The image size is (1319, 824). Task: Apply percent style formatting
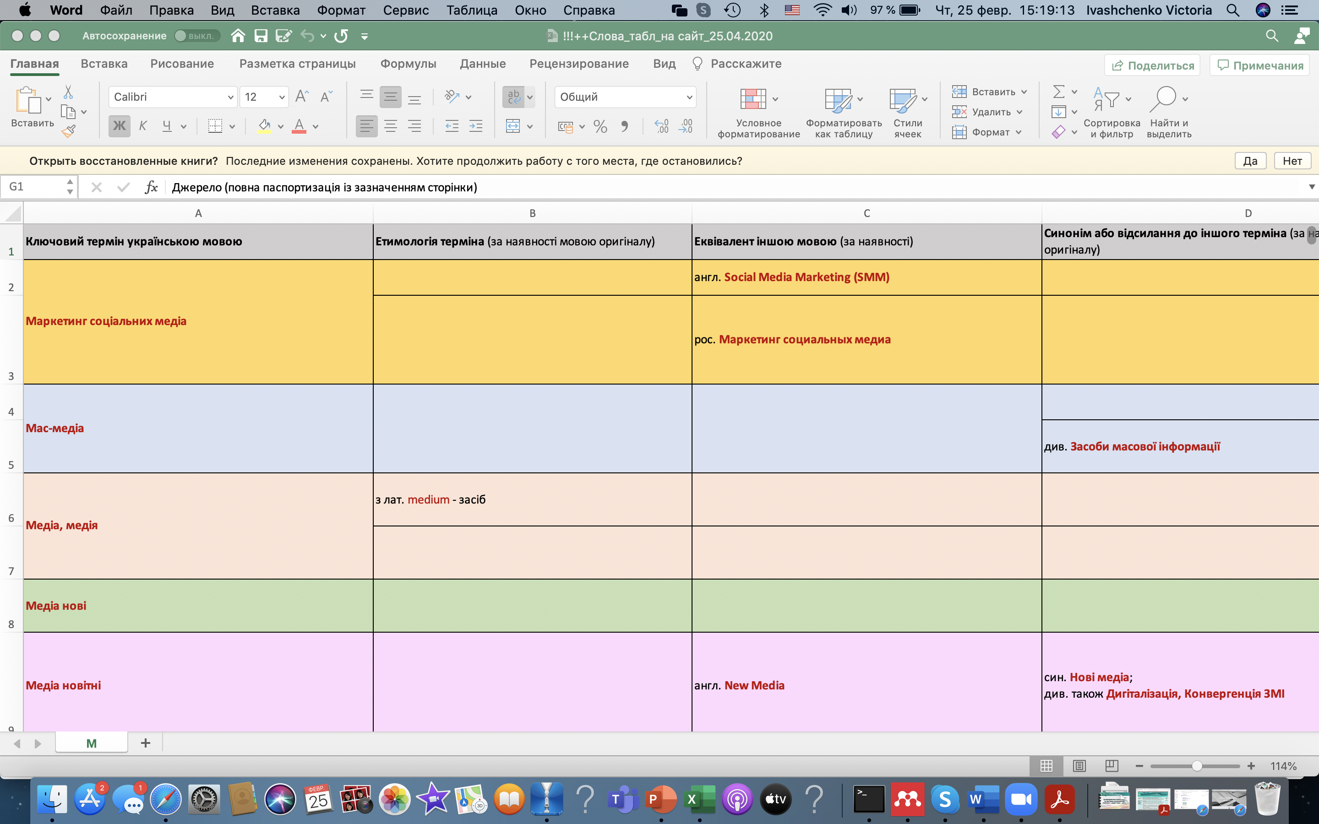[x=600, y=126]
